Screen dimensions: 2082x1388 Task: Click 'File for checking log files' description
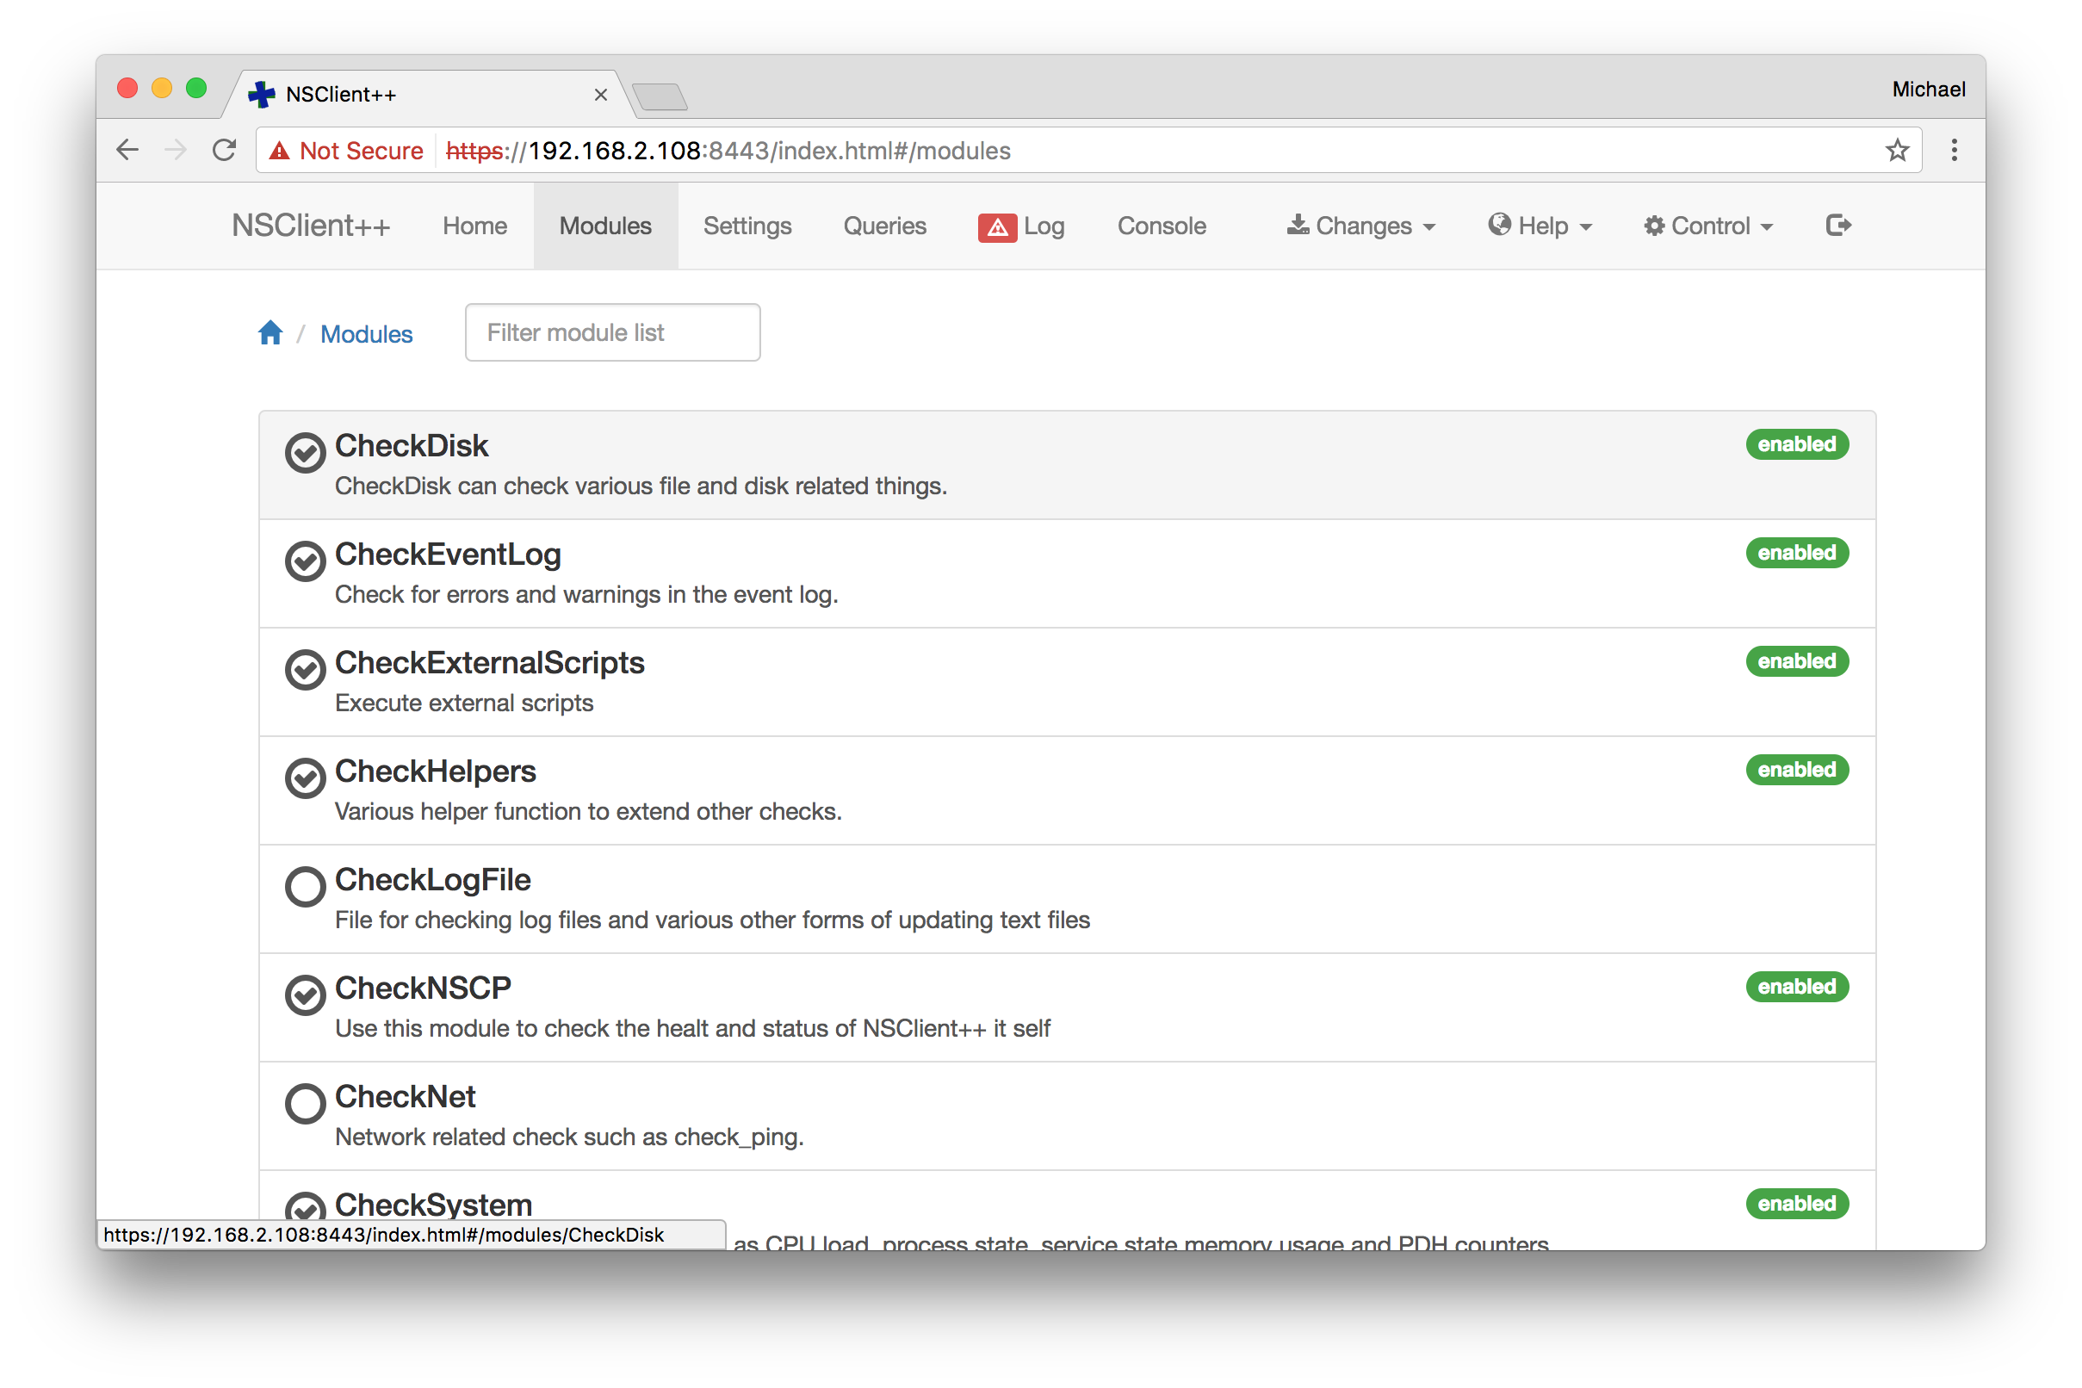[713, 920]
